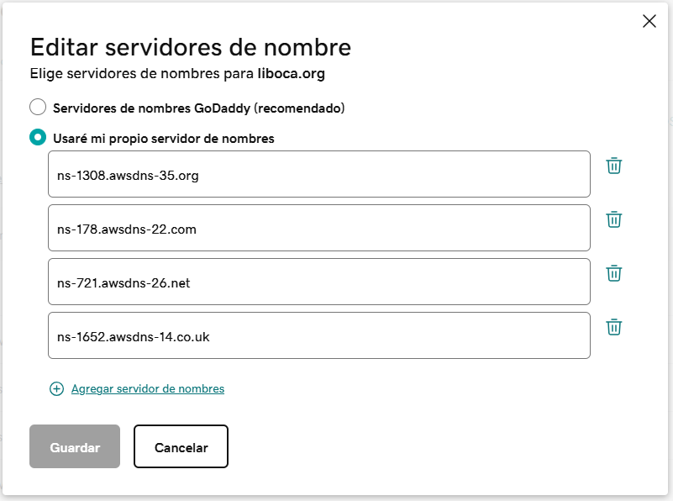This screenshot has width=673, height=501.
Task: Click the 'Editar servidores de nombre' heading
Action: (x=190, y=46)
